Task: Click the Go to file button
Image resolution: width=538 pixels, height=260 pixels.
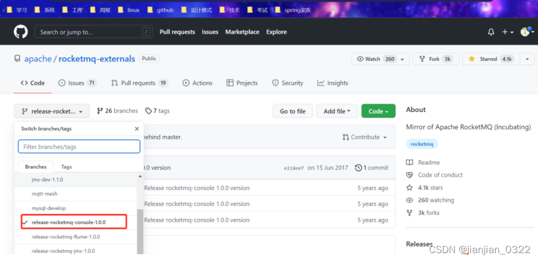Action: 293,111
